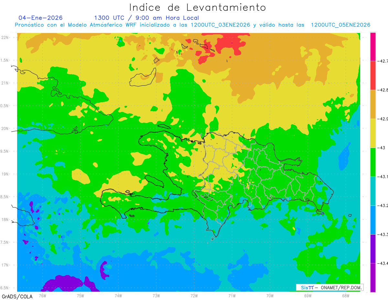Image resolution: width=388 pixels, height=300 pixels.
Task: Click the '17N' latitude label
Action: (x=5, y=265)
